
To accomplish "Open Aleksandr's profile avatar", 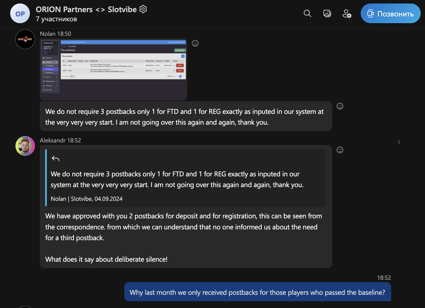I will coord(25,146).
